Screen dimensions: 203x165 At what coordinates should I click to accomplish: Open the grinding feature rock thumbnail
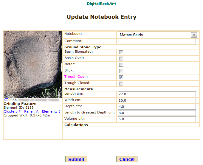33,64
